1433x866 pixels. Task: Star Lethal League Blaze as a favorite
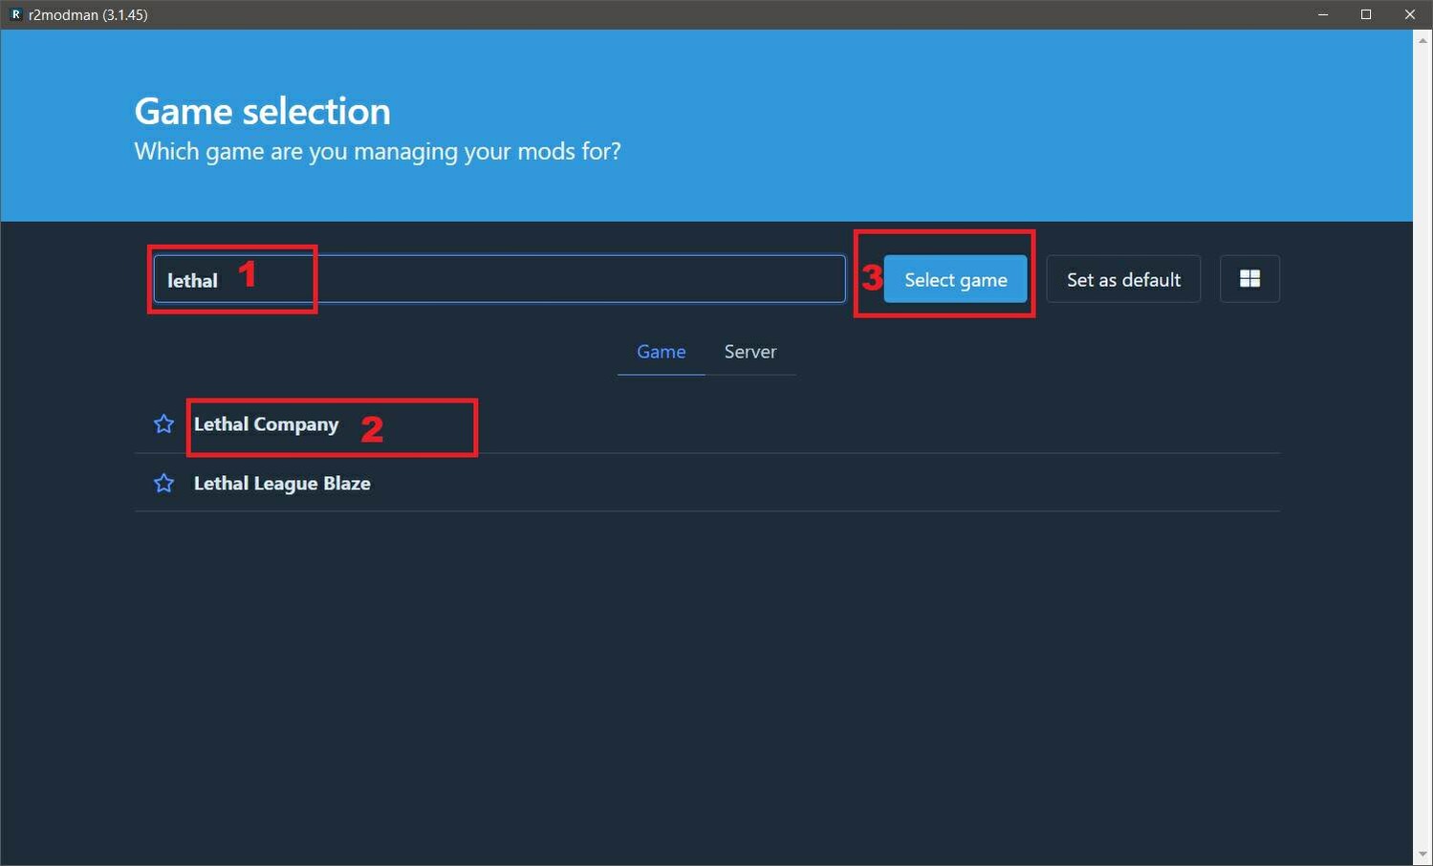point(163,484)
